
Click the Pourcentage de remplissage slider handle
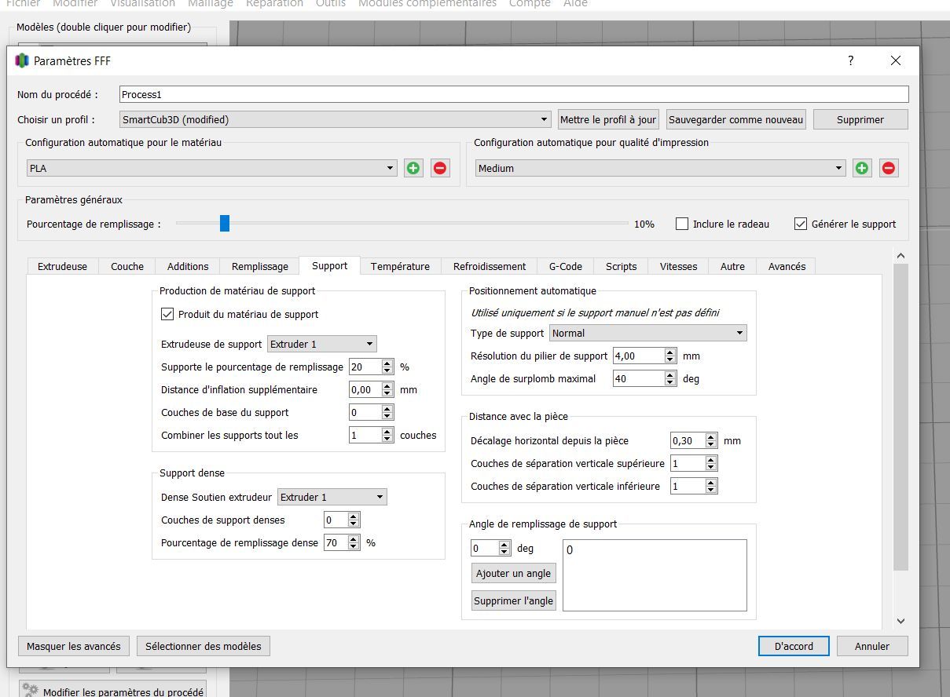[224, 224]
